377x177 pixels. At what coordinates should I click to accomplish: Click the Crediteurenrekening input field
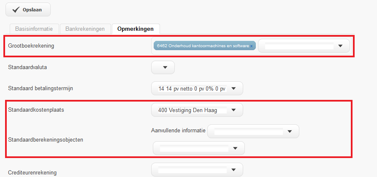click(x=192, y=170)
